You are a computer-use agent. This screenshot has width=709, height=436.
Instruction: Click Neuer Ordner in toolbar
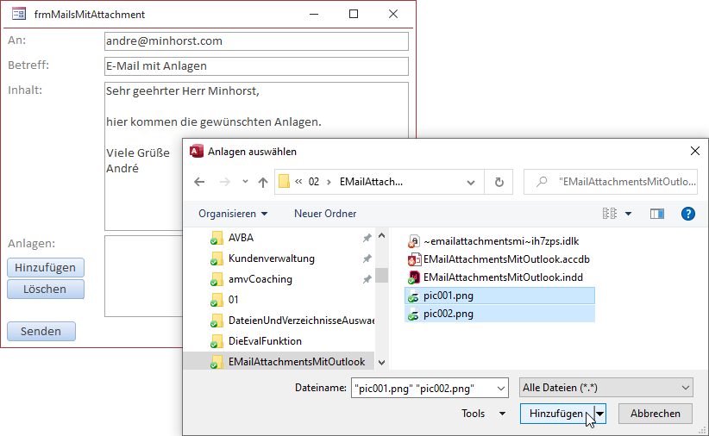click(325, 213)
